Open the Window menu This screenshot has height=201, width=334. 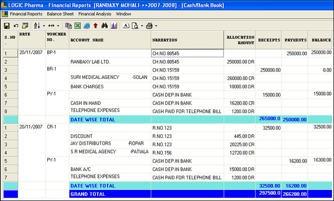click(123, 14)
